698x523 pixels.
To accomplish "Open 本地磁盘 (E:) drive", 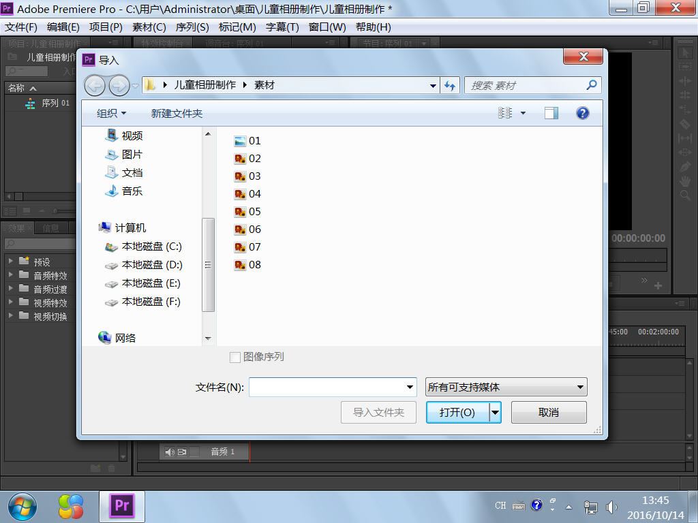I will tap(142, 283).
